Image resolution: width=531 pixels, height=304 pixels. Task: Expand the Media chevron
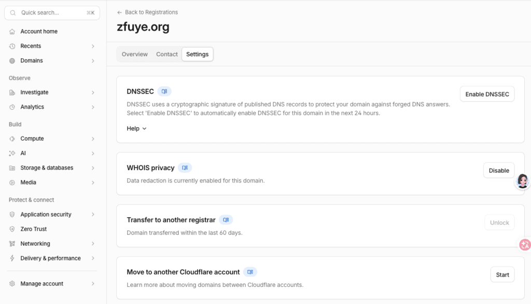[x=93, y=183]
